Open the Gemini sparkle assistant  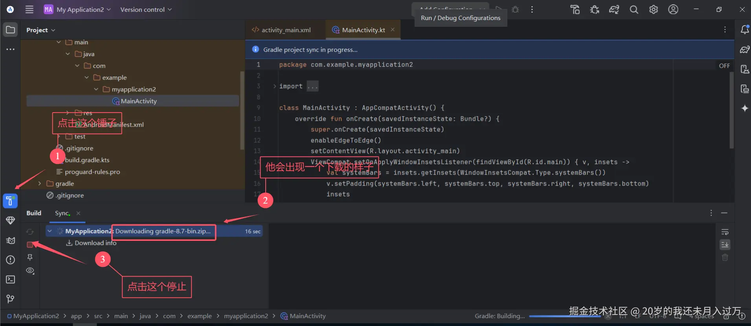[745, 108]
